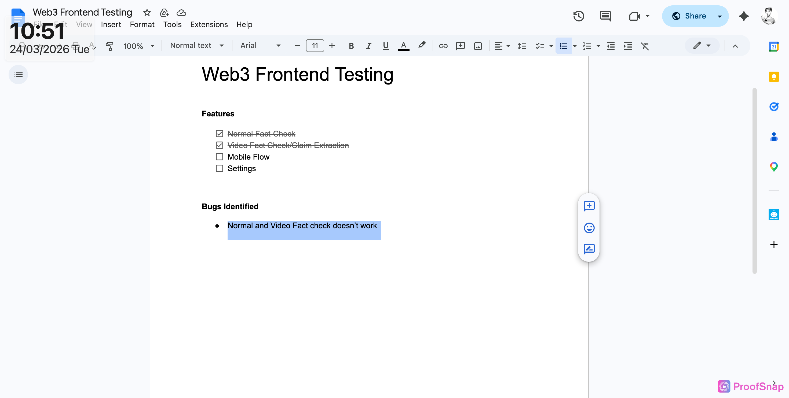Open Google Keep side panel
Screen dimensions: 789x398
[774, 76]
